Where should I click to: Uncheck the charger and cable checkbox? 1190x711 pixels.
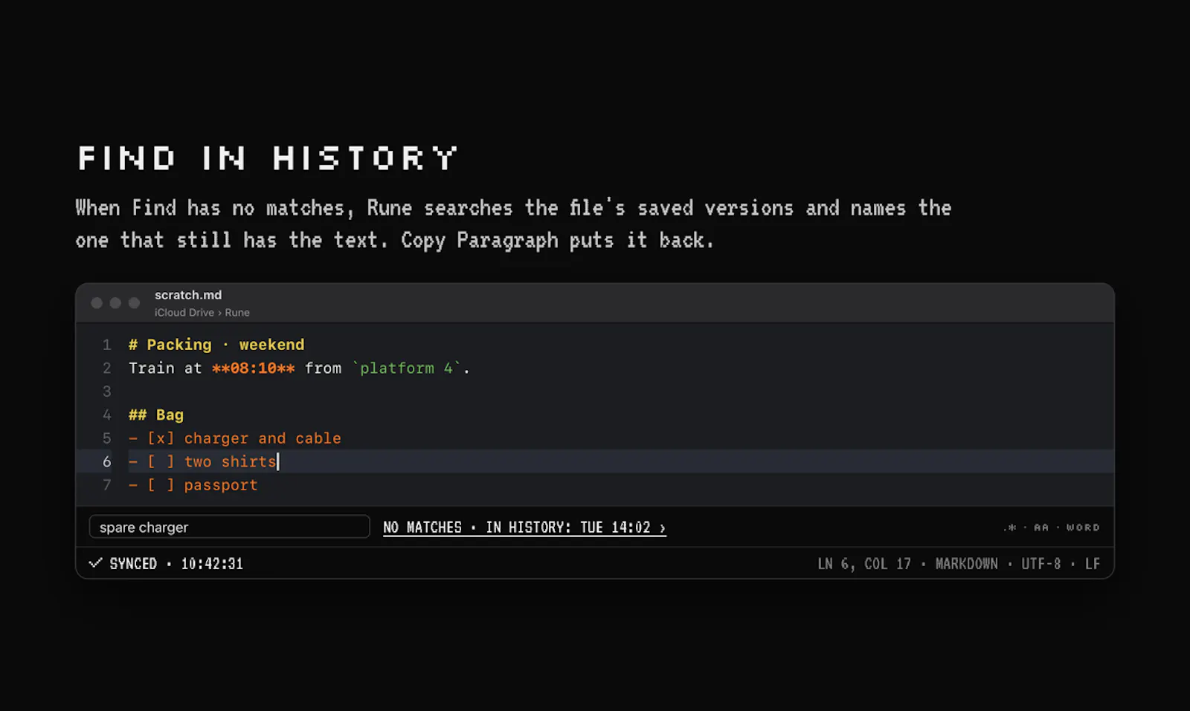tap(161, 438)
